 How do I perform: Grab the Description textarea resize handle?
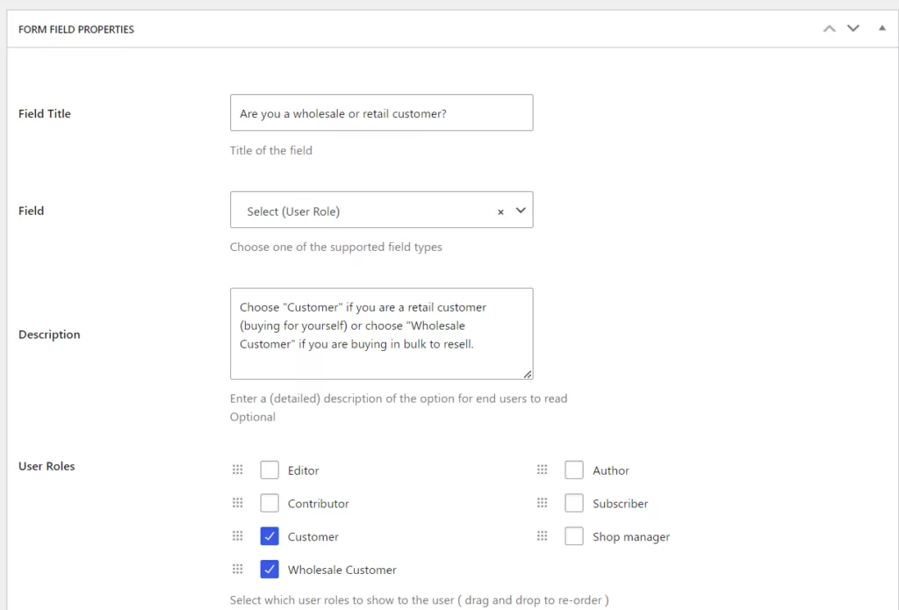(528, 374)
